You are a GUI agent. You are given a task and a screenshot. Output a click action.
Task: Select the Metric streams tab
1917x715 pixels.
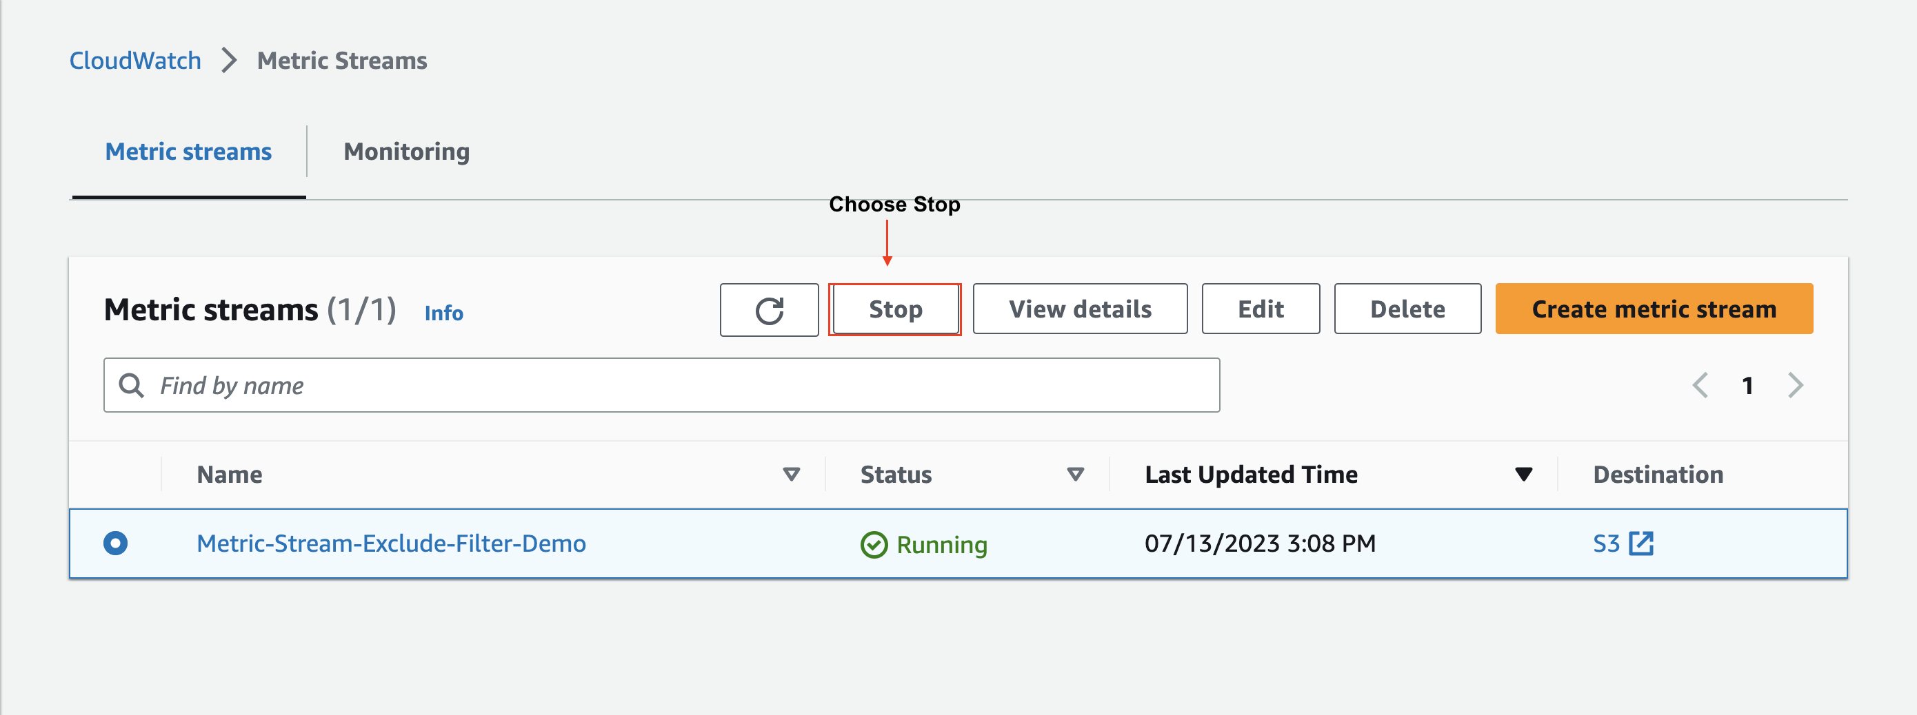[x=188, y=151]
